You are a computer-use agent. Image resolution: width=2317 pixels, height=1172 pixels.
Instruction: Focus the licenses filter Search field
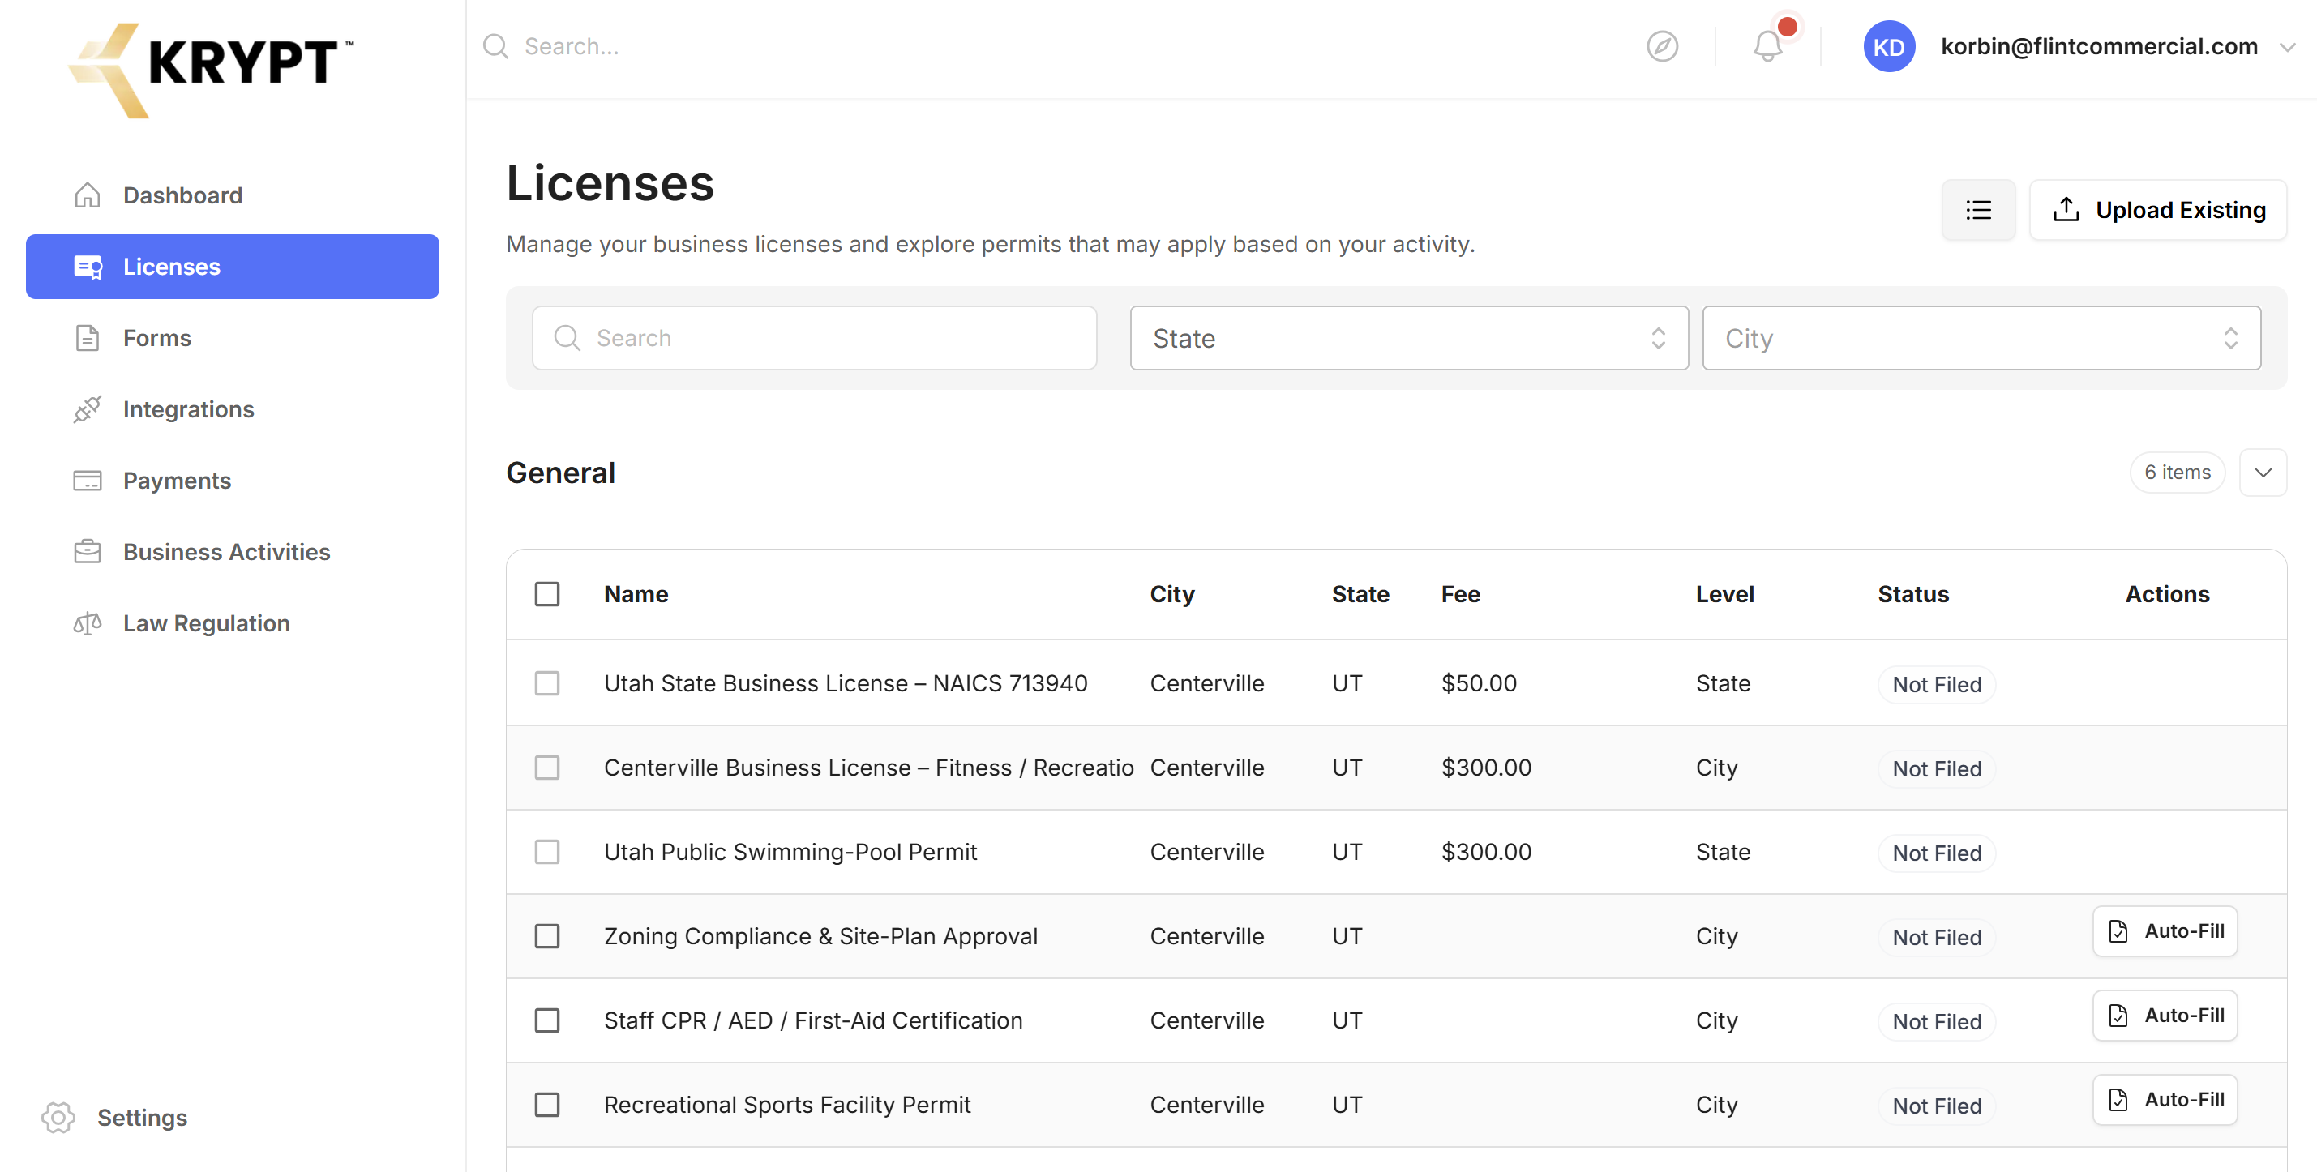[x=814, y=338]
